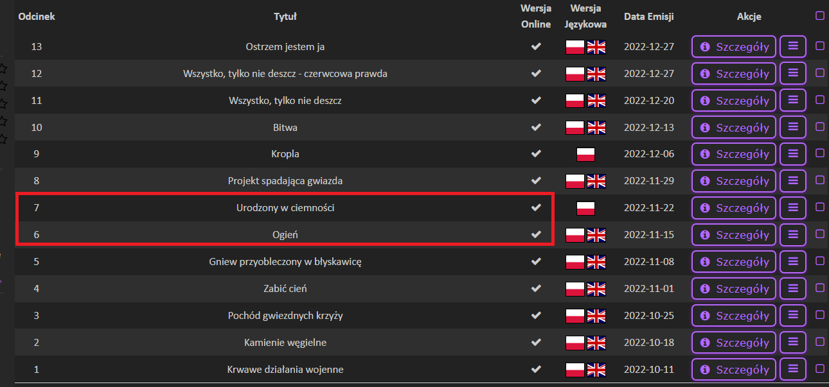
Task: Check the checkbox for episode 12
Action: point(820,73)
